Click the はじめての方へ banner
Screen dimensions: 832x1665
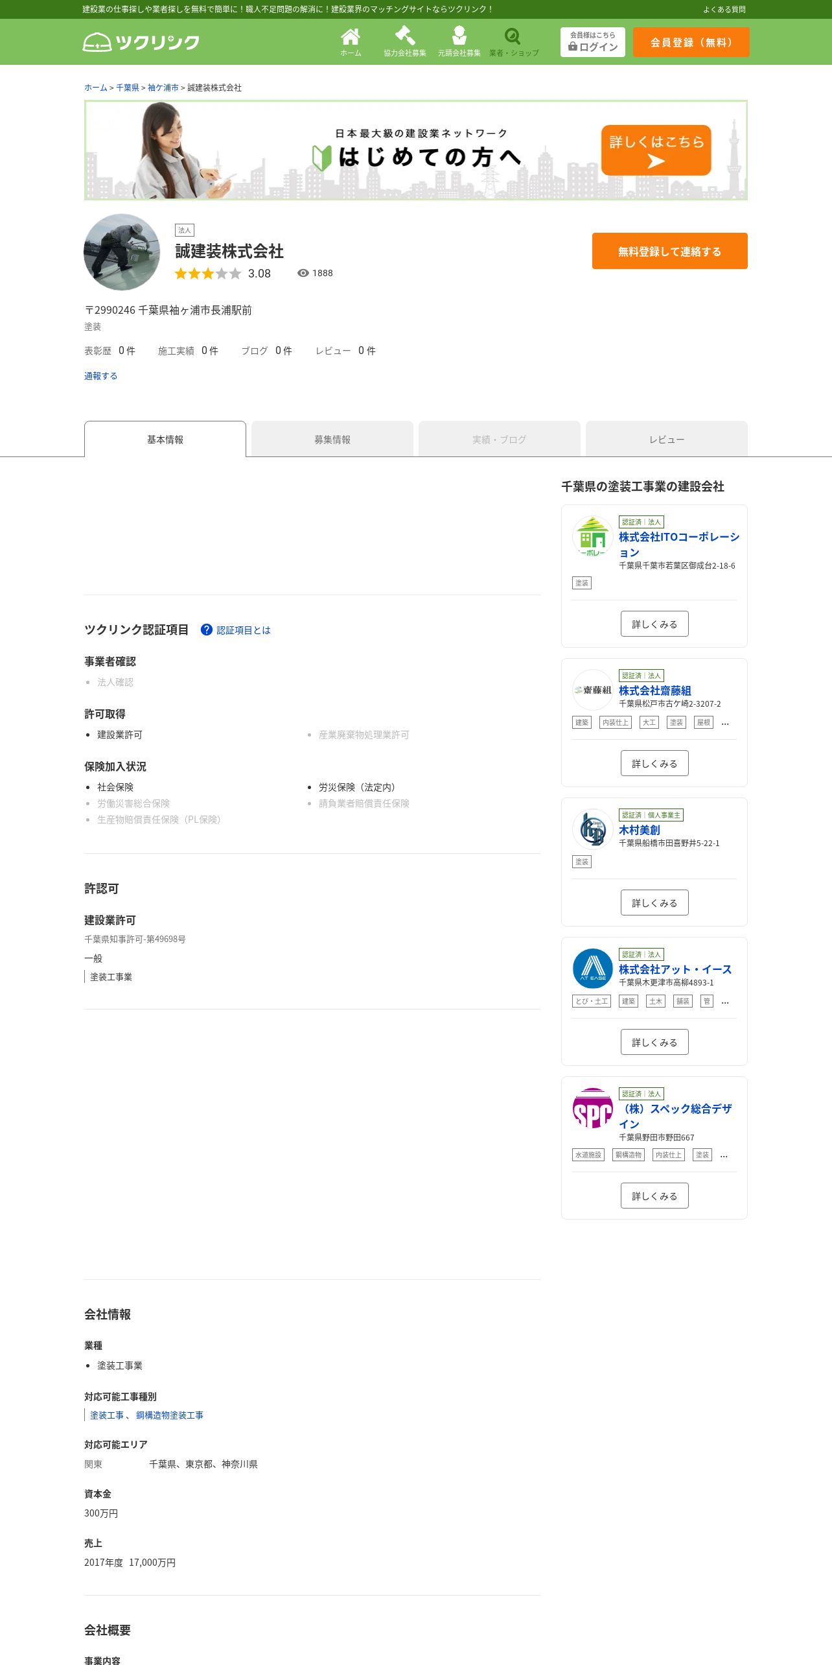pyautogui.click(x=416, y=150)
